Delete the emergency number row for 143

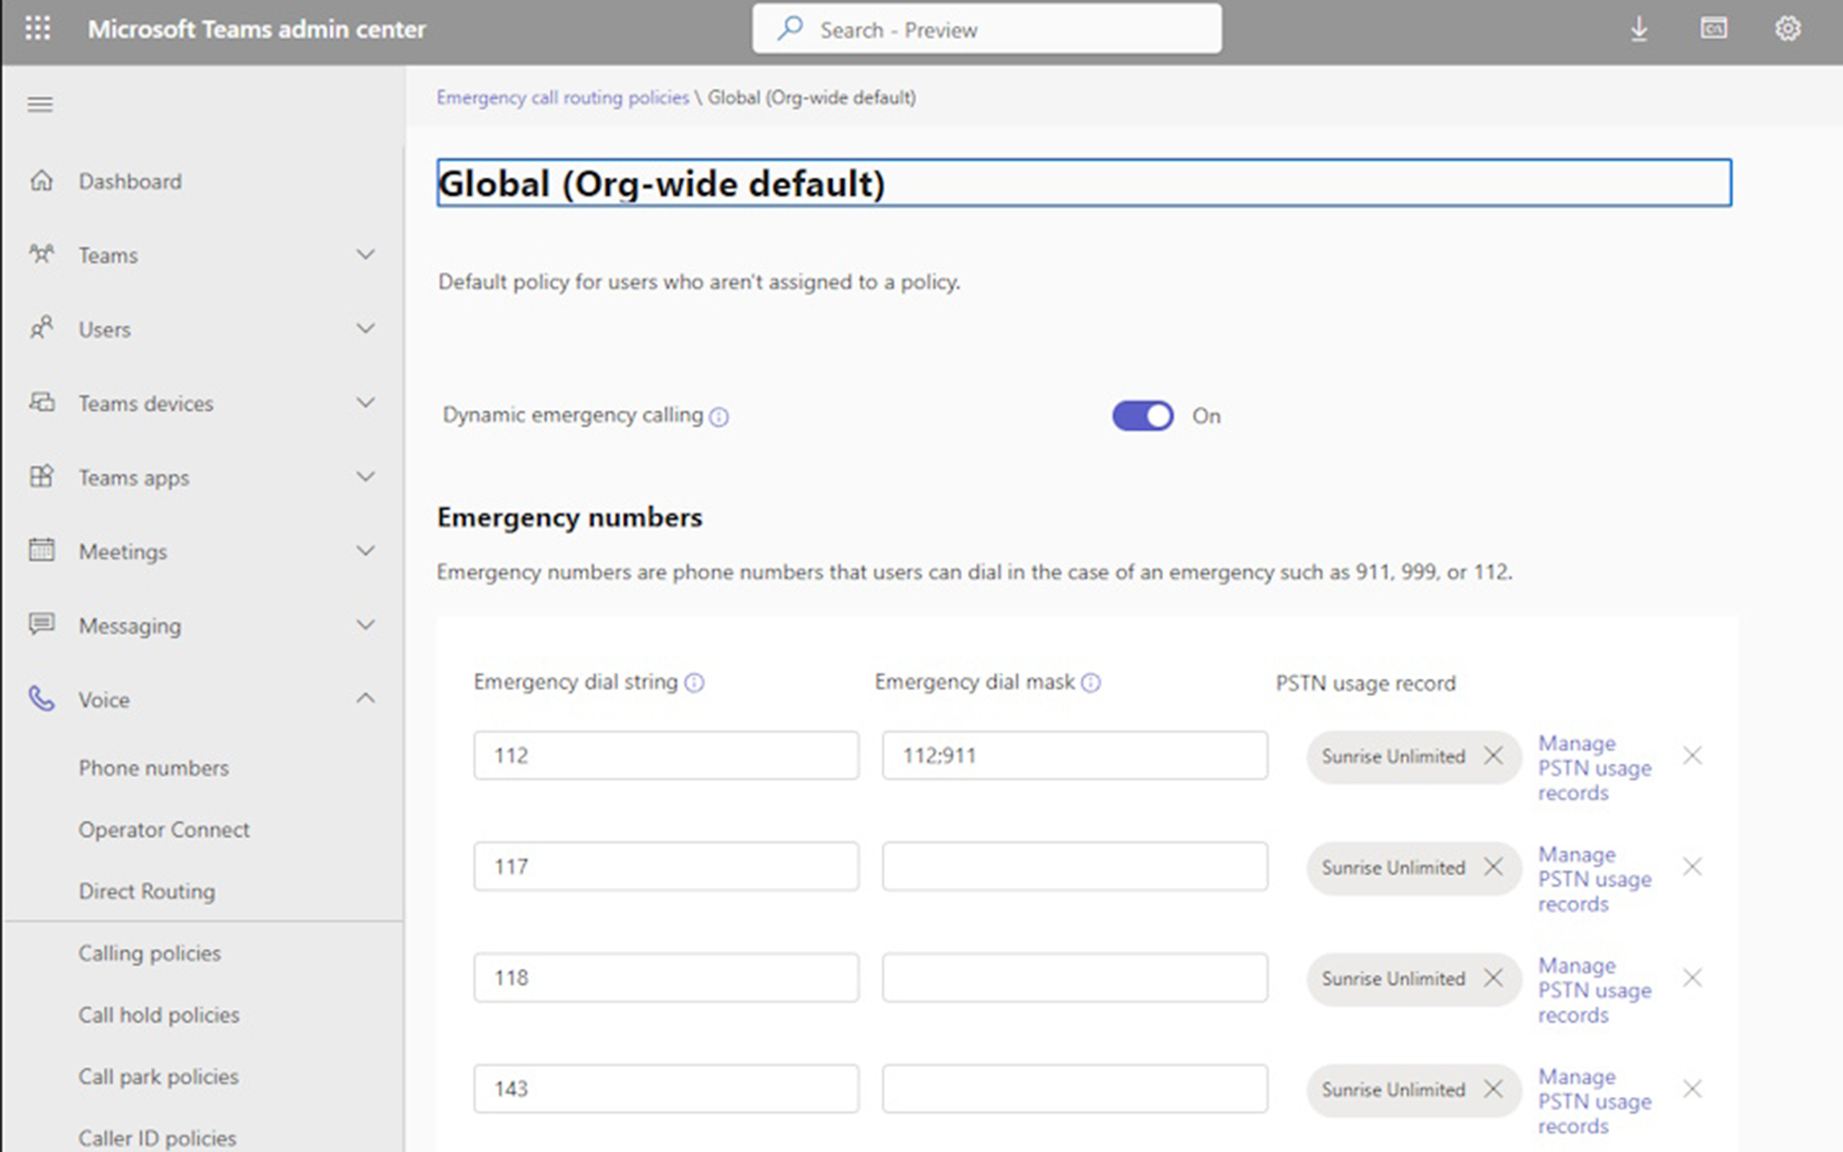[x=1693, y=1088]
